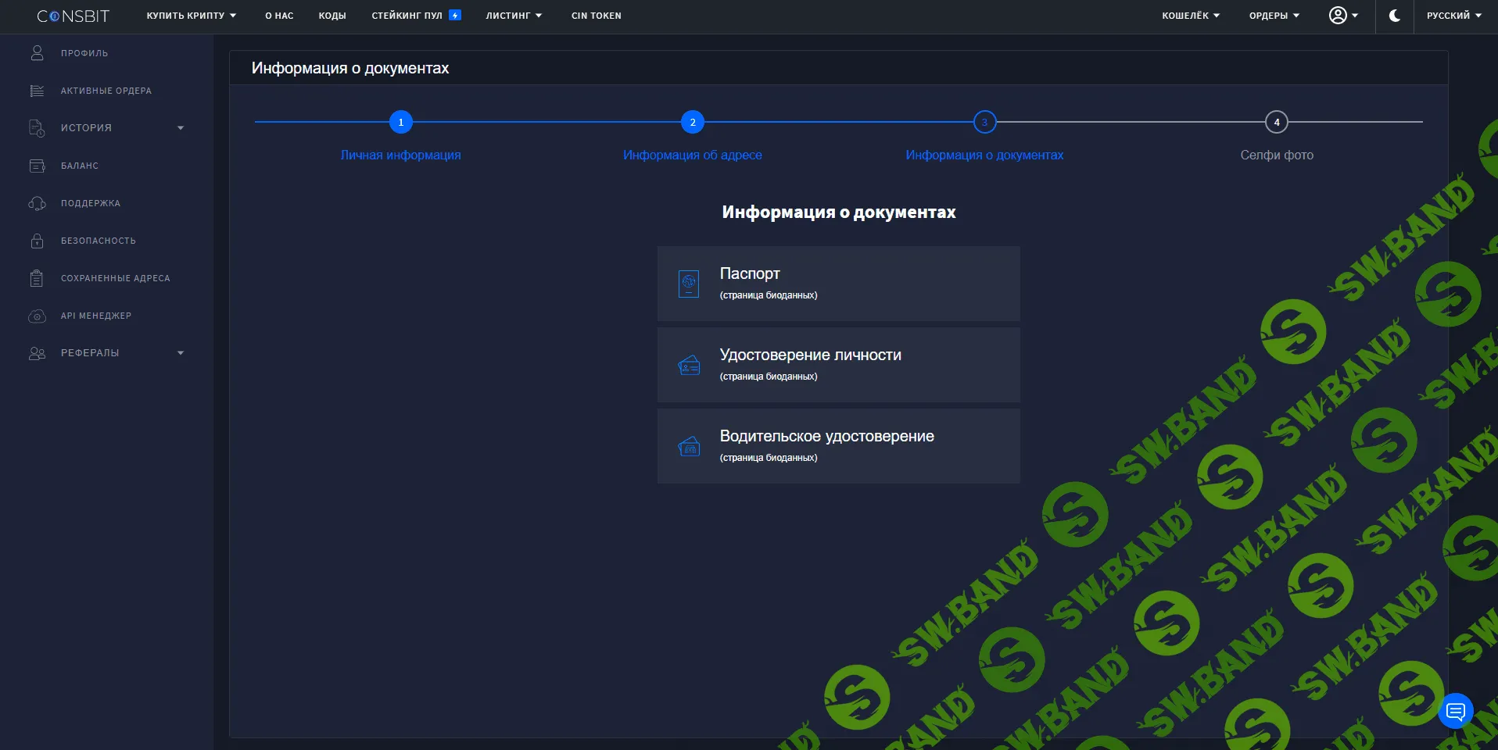The image size is (1498, 750).
Task: Open the user account icon in the top bar
Action: tap(1339, 15)
